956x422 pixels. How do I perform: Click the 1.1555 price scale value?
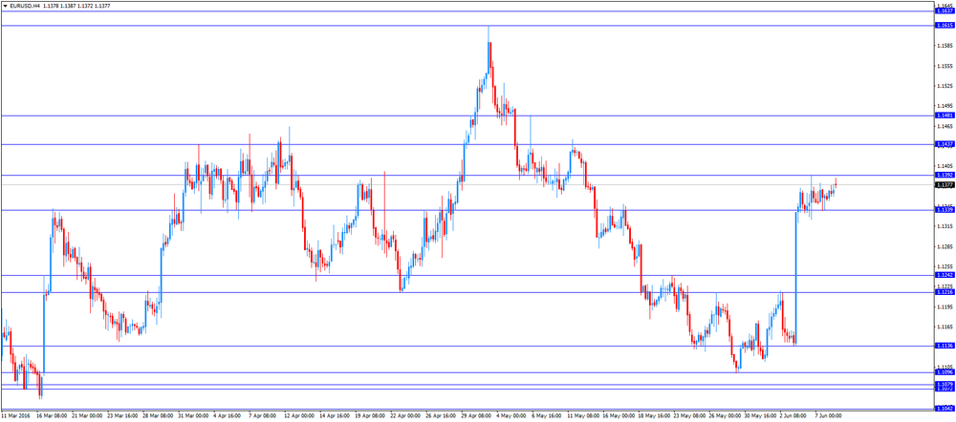coord(945,66)
